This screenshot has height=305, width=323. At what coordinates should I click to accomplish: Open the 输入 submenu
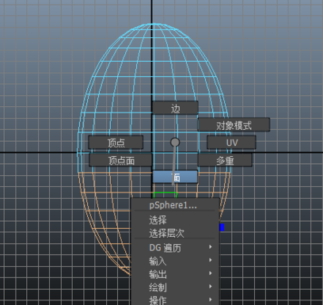[175, 261]
